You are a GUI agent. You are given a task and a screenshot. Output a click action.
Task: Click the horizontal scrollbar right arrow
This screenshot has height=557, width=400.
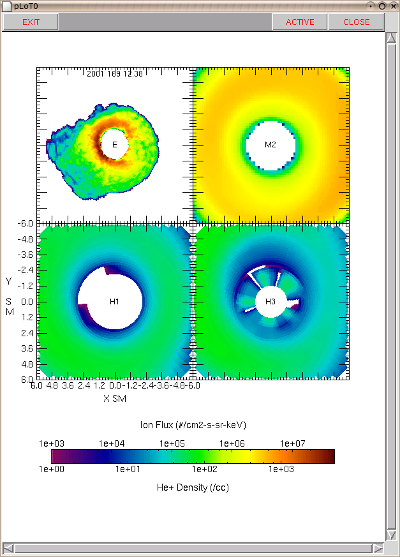tap(378, 548)
